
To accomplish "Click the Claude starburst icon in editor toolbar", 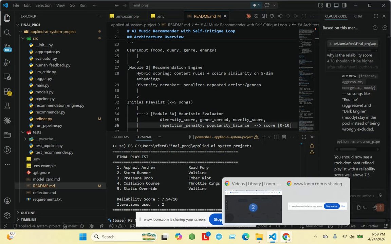I will (248, 16).
